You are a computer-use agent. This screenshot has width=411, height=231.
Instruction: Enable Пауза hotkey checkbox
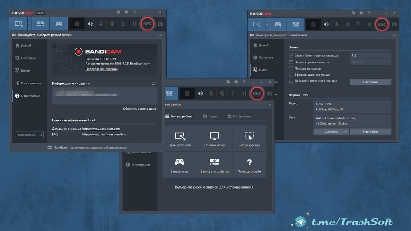(x=291, y=62)
